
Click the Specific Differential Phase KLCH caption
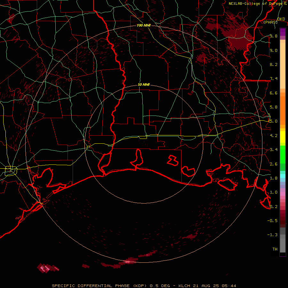pos(144,286)
